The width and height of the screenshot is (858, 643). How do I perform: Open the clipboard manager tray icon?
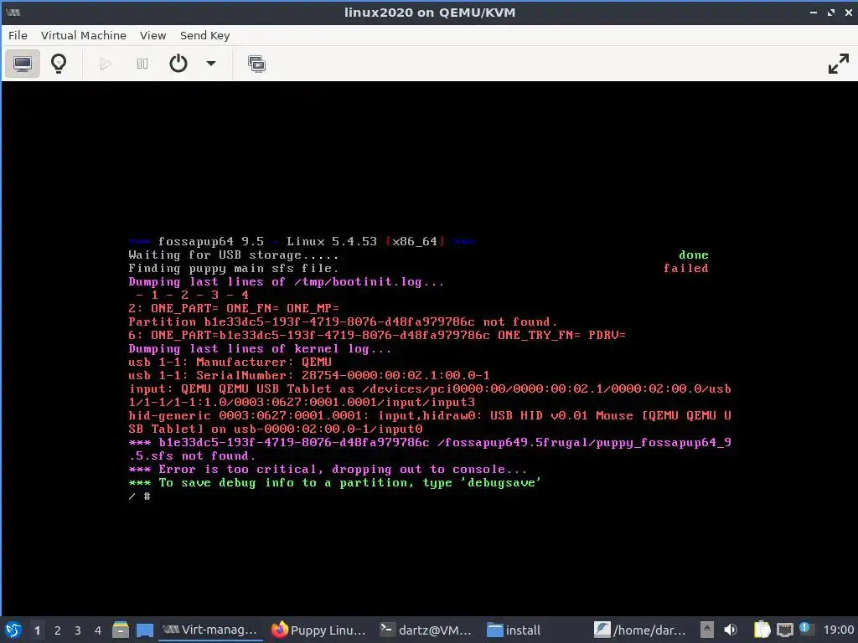762,630
